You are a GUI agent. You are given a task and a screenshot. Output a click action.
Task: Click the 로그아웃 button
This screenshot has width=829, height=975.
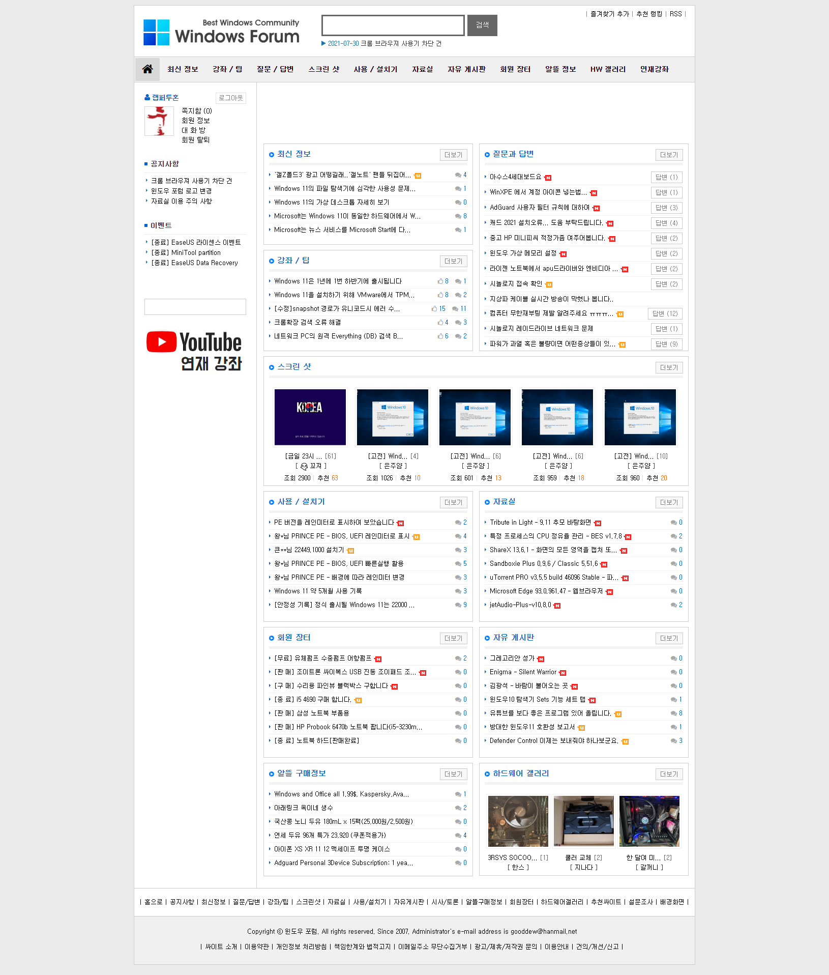(x=231, y=98)
